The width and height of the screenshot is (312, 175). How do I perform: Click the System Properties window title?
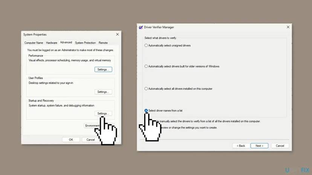tap(35, 35)
